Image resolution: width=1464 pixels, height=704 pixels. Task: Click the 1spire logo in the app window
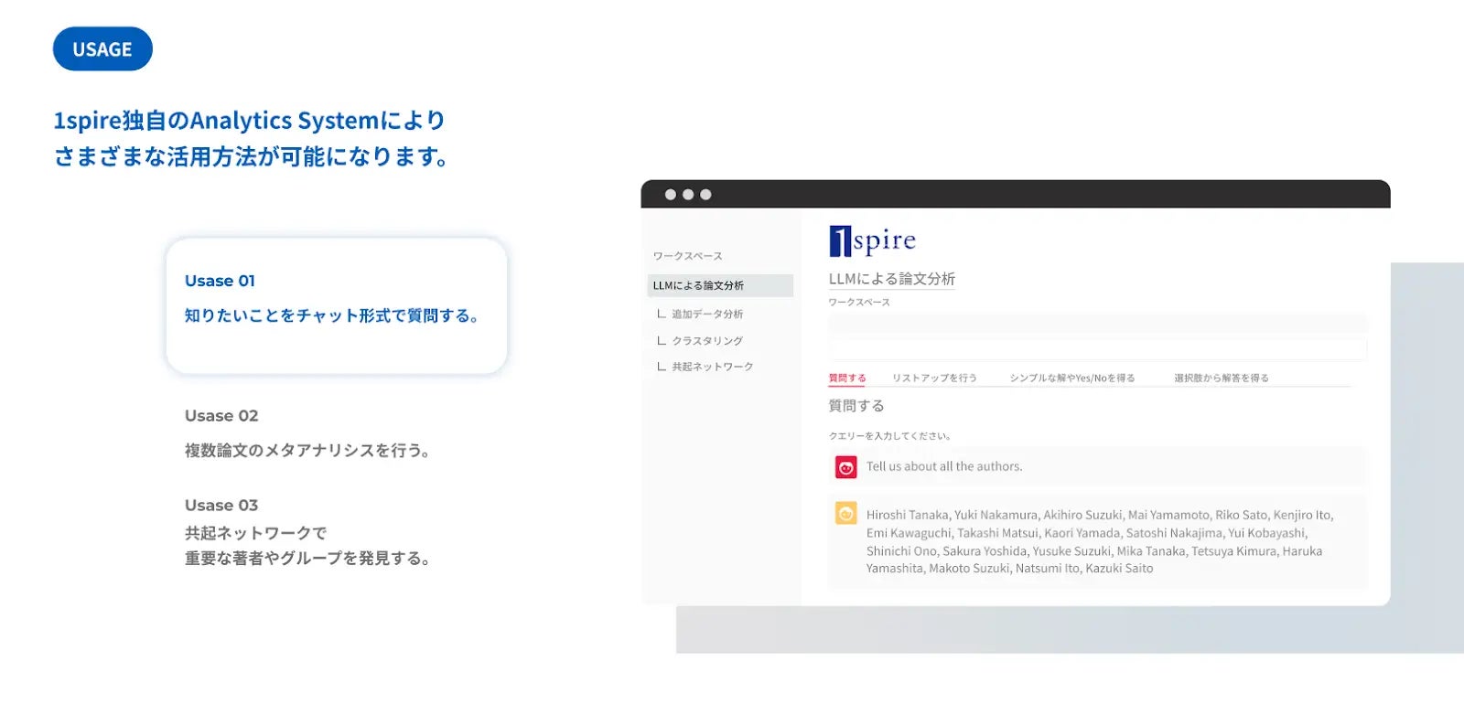(872, 240)
